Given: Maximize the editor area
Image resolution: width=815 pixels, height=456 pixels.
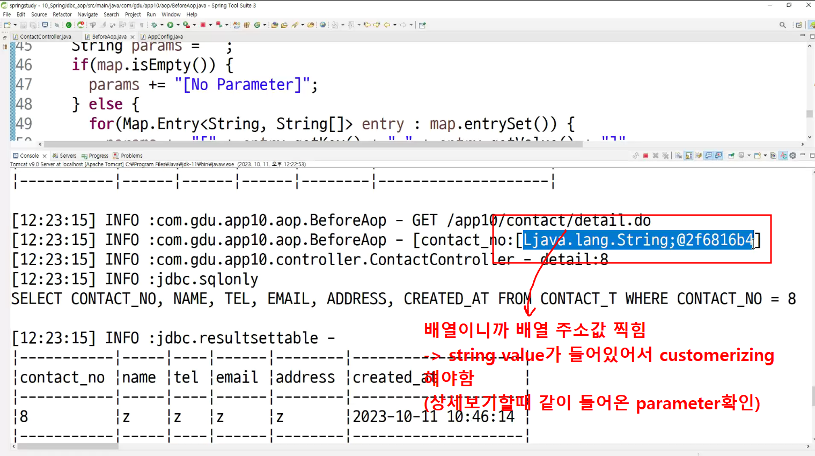Looking at the screenshot, I should (812, 36).
